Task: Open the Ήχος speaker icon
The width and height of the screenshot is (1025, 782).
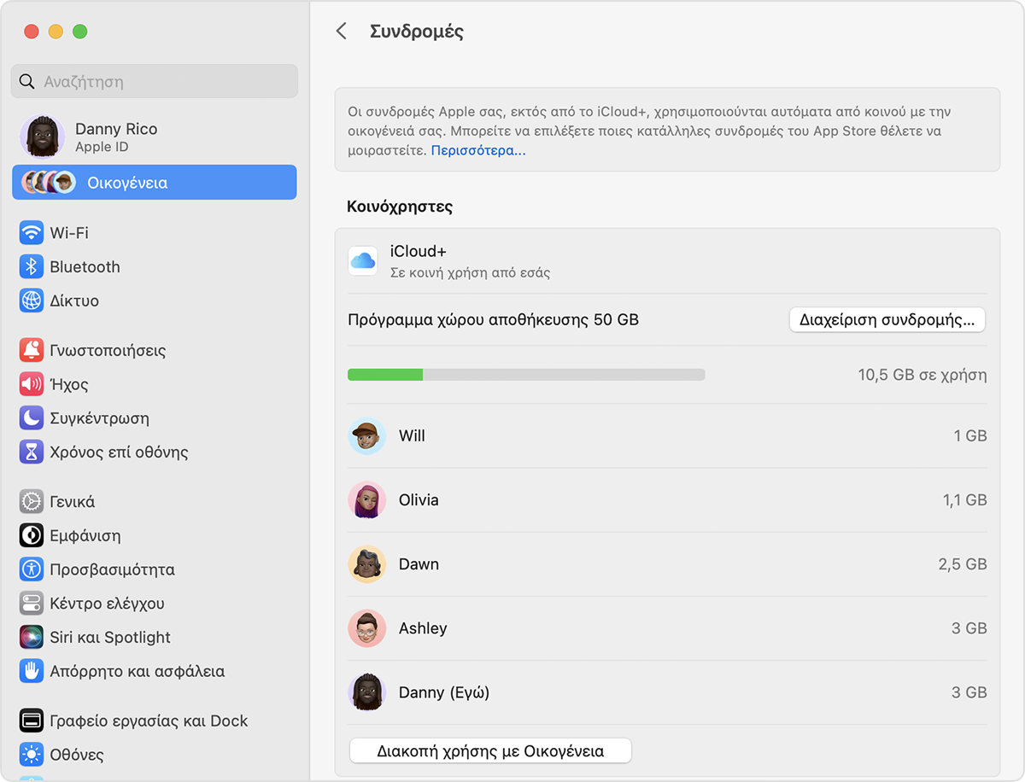Action: (x=32, y=384)
